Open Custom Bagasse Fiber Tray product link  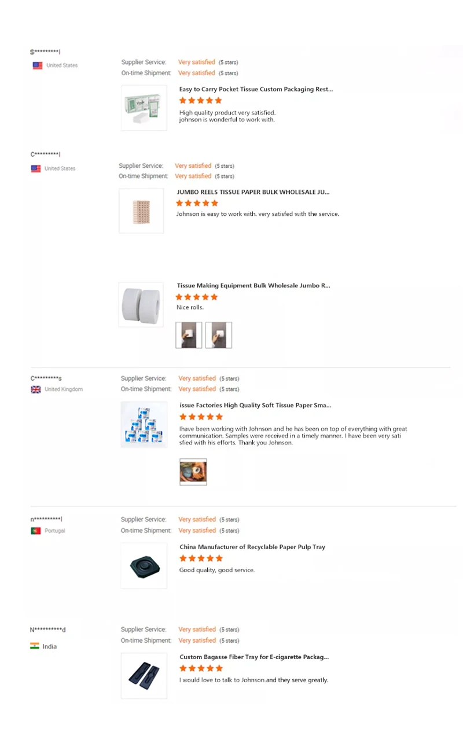[x=254, y=657]
